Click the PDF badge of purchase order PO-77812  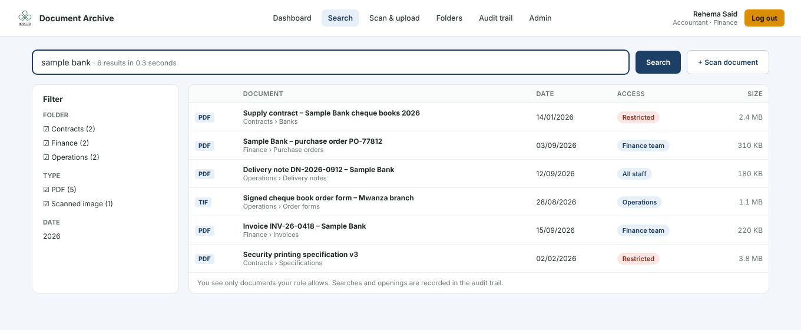pyautogui.click(x=204, y=146)
